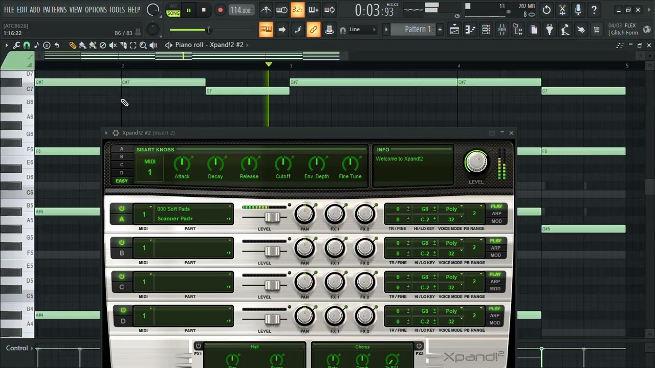Toggle the group link icon
This screenshot has height=368, width=655.
tap(313, 30)
